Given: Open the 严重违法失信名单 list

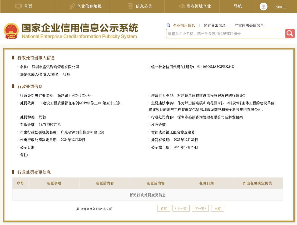Looking at the screenshot, I should pos(249,25).
